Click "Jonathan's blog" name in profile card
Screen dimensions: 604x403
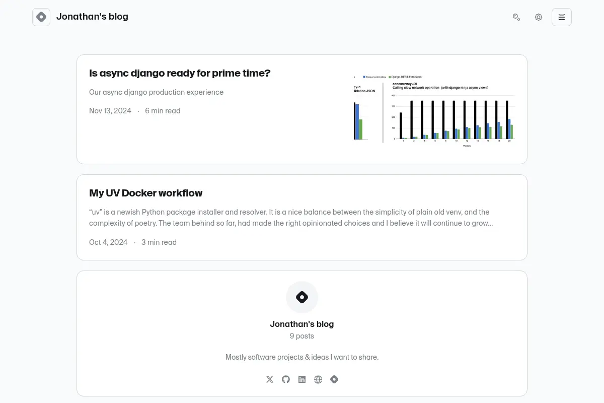click(x=302, y=324)
